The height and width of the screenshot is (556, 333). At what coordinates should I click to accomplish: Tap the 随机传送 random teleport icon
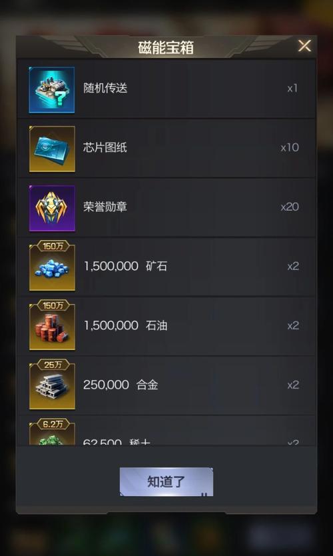52,90
